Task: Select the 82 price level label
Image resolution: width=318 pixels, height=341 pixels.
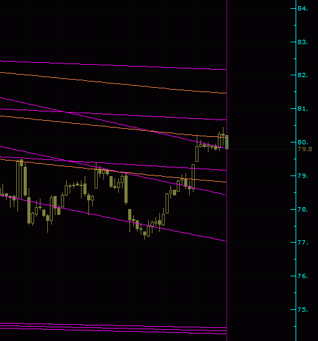Action: click(303, 75)
